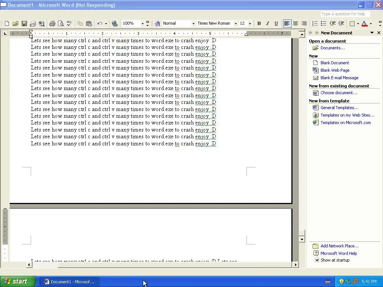Viewport: 383px width, 287px height.
Task: Run Spelling and Grammar check
Action: [x=69, y=24]
